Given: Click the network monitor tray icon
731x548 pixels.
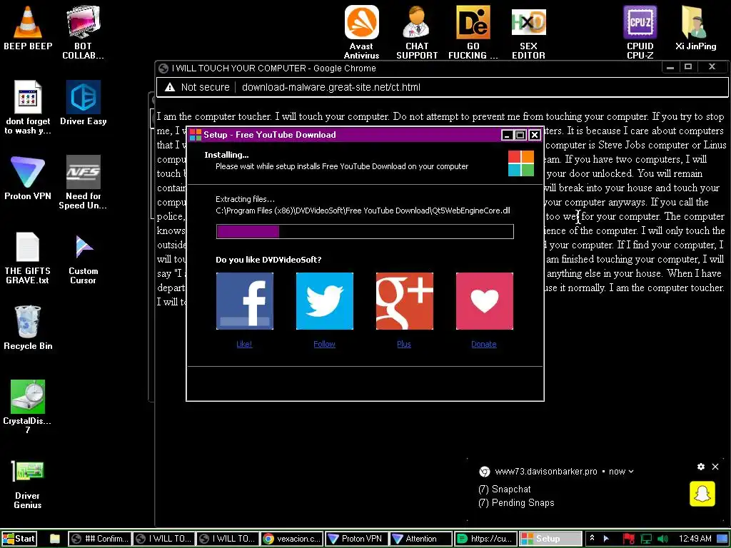Looking at the screenshot, I should coord(645,539).
